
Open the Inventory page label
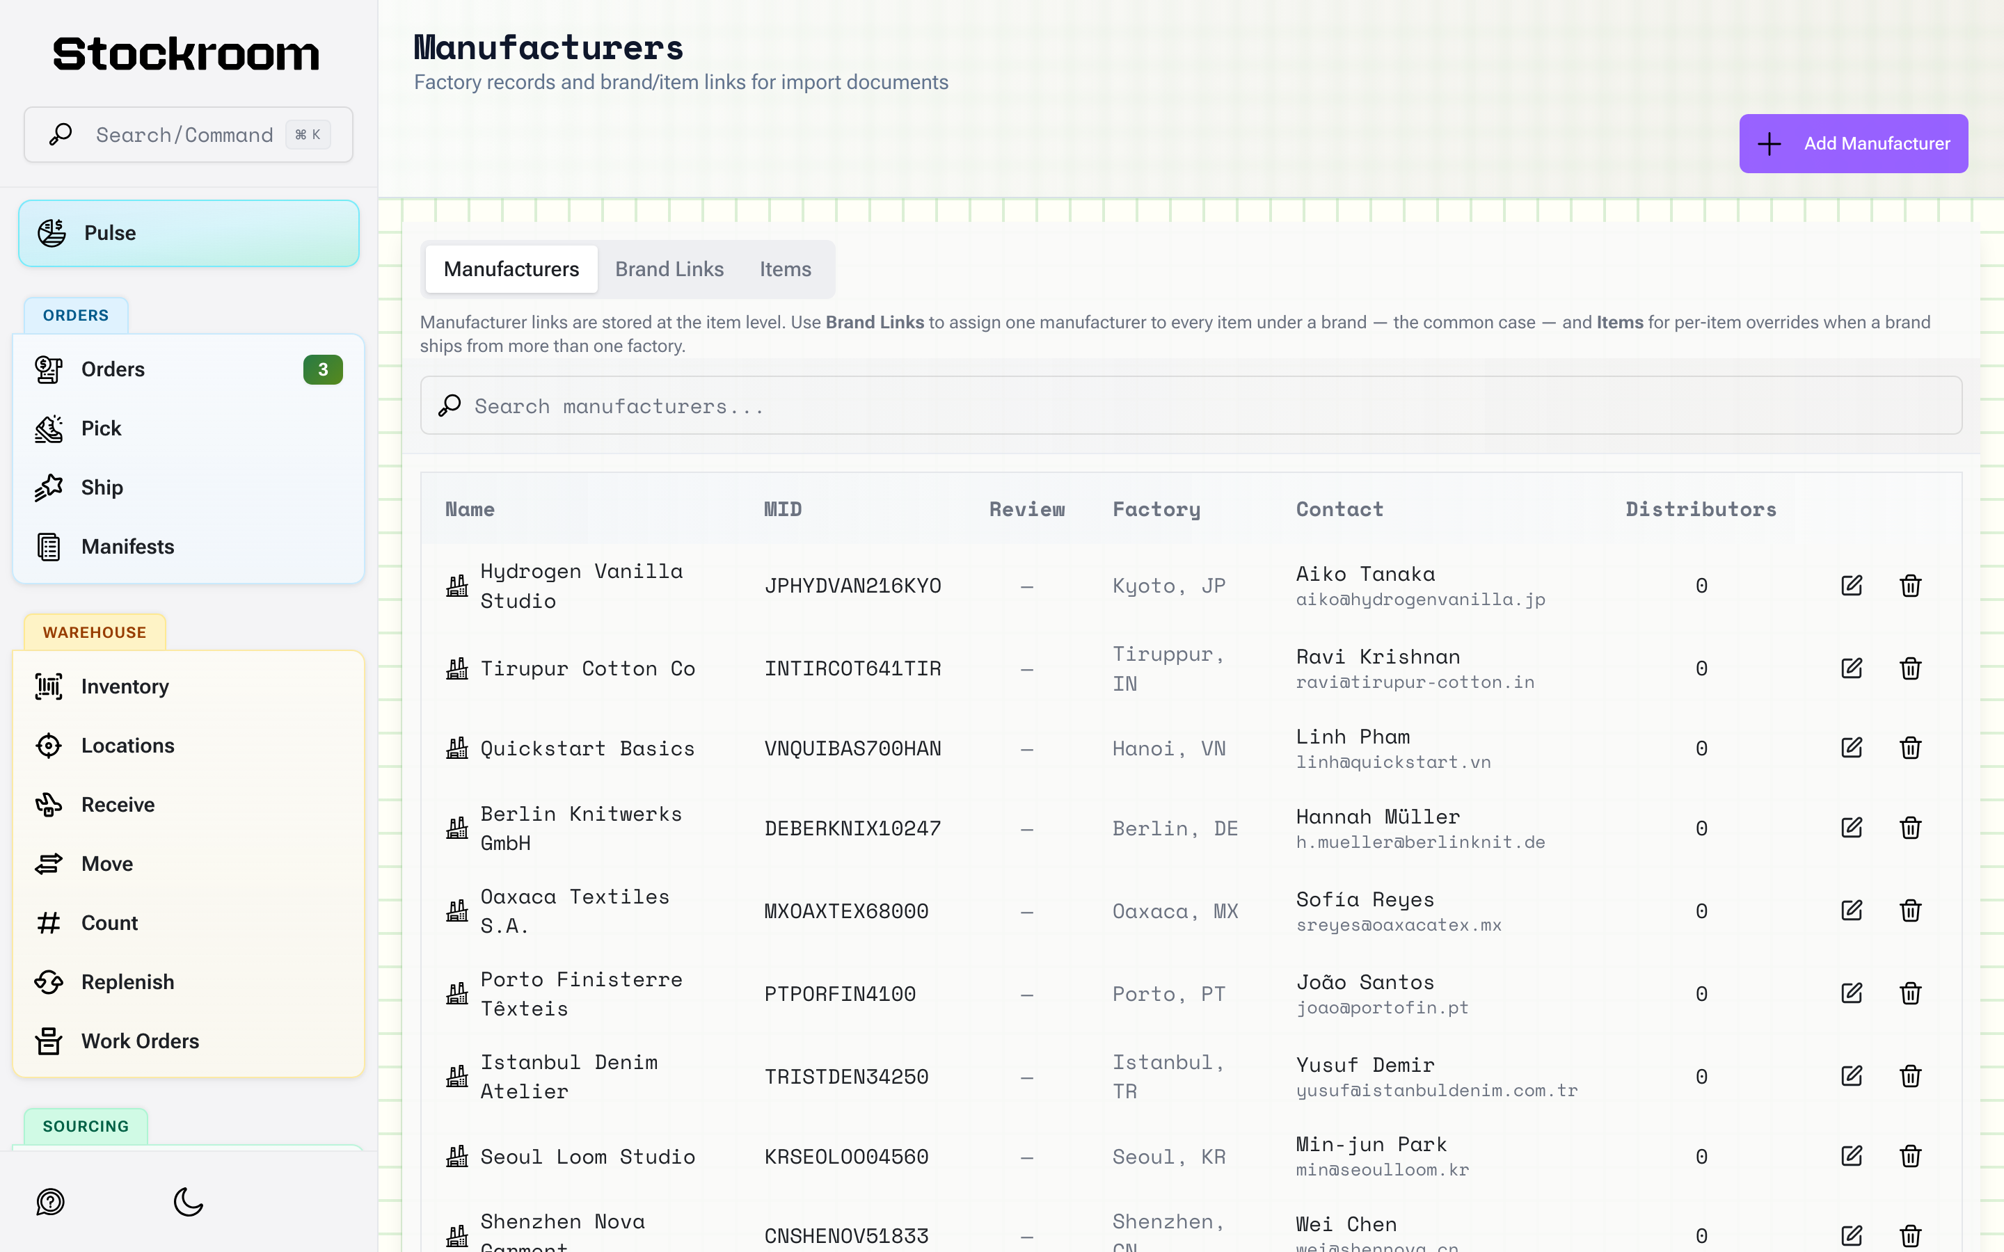[x=125, y=687]
